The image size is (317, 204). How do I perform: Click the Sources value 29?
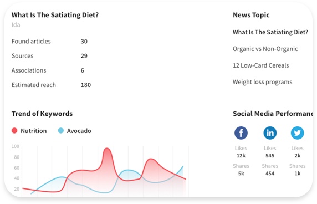(84, 56)
